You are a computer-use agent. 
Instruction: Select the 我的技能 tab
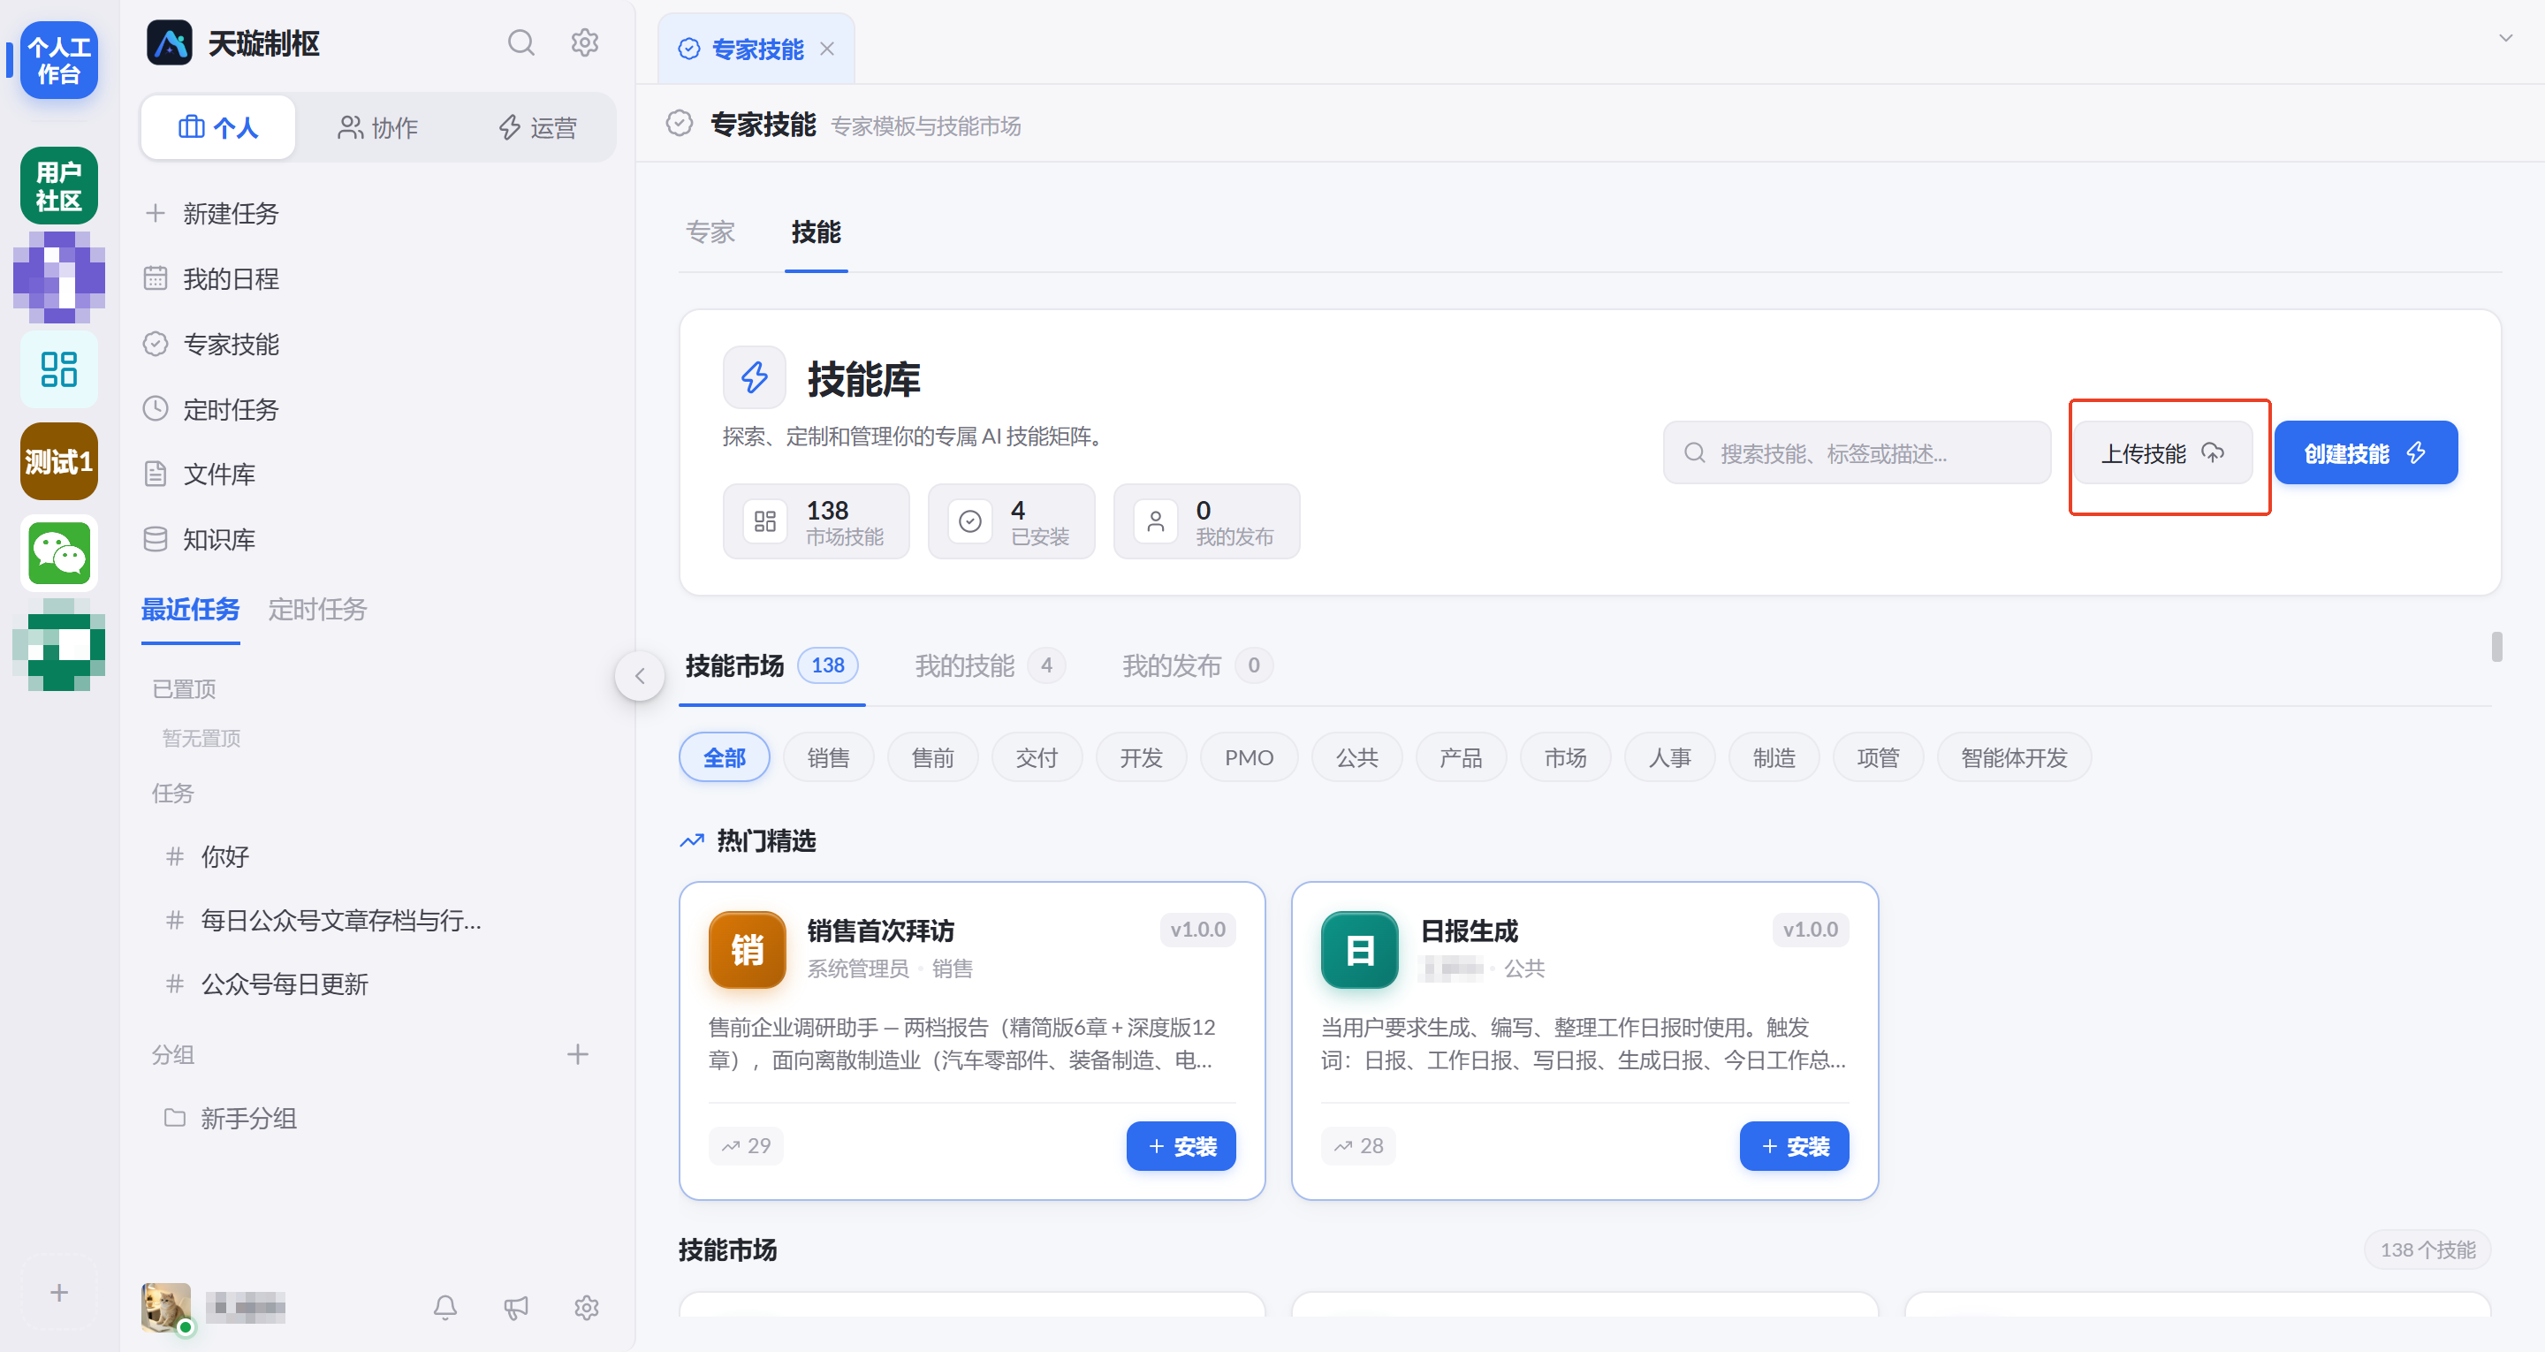pos(989,665)
